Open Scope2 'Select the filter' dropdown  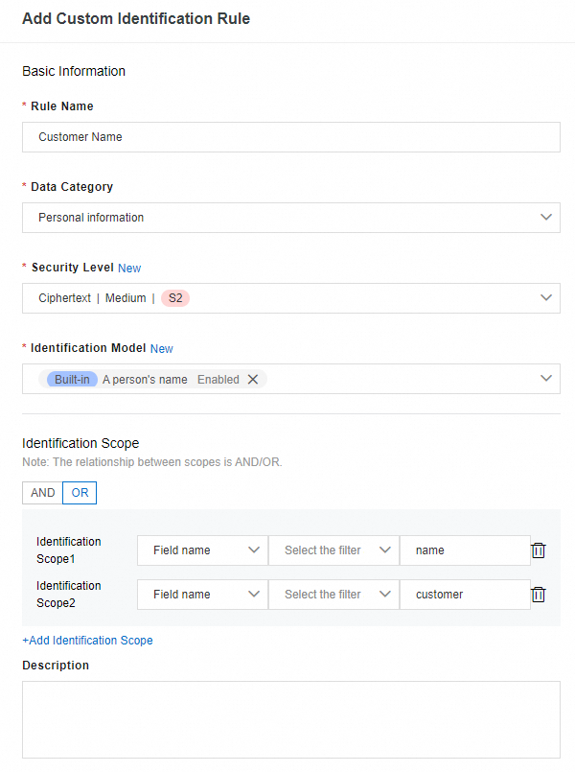point(333,595)
